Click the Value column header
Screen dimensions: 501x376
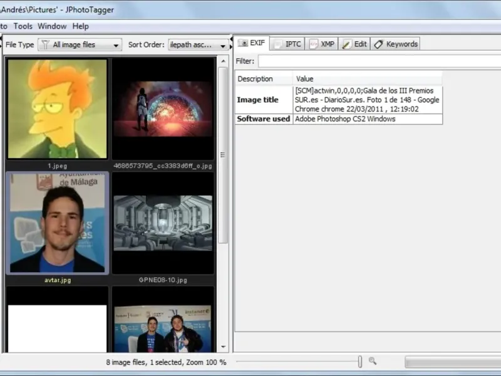367,79
